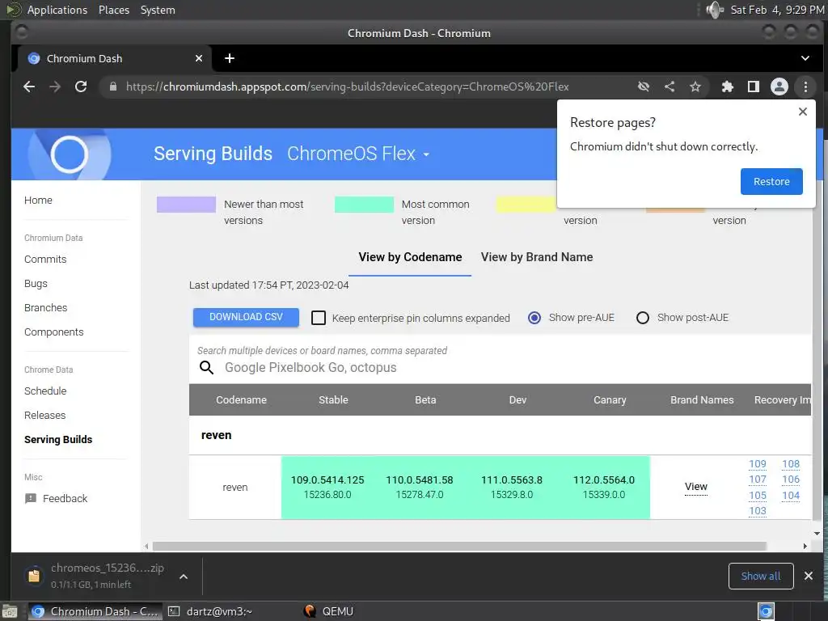
Task: Click the address bar URL
Action: click(347, 87)
